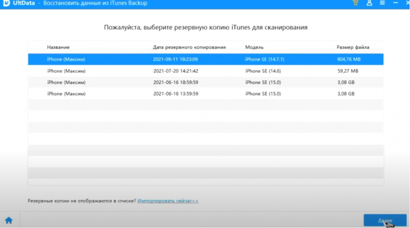Click the Название column header
This screenshot has width=410, height=228.
click(x=58, y=47)
